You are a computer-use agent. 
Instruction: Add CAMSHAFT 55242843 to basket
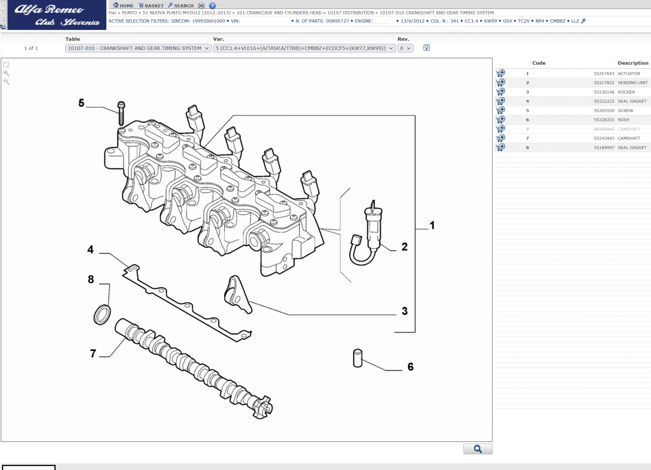500,138
